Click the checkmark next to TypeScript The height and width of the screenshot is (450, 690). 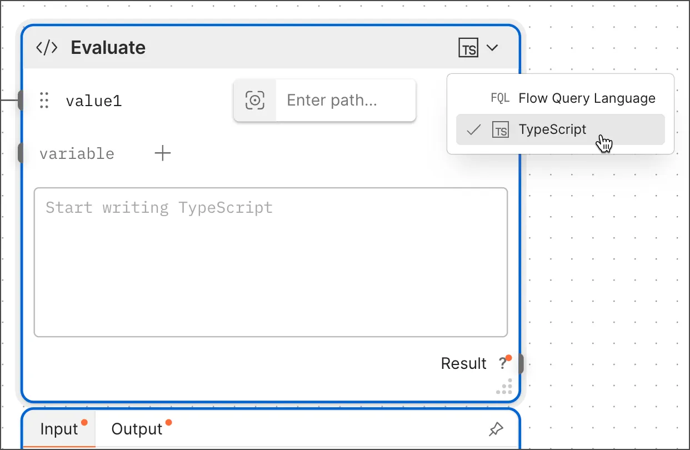pyautogui.click(x=474, y=130)
